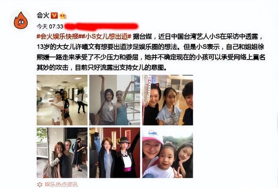The image size is (278, 188).
Task: Open the 会火 flame avatar profile
Action: 21,20
